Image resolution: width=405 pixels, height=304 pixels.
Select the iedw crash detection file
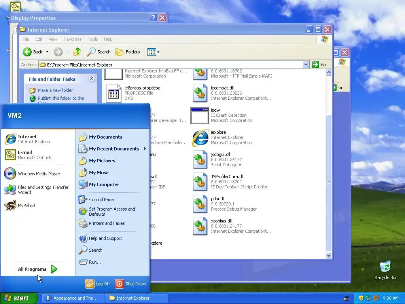coord(221,115)
